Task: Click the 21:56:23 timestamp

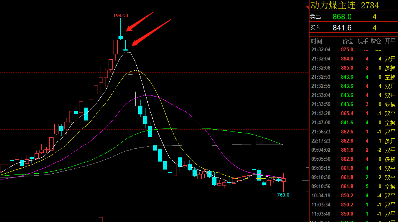Action: click(x=321, y=132)
